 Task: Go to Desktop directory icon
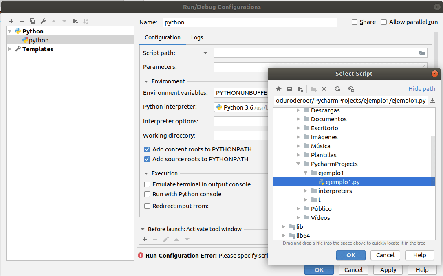289,89
